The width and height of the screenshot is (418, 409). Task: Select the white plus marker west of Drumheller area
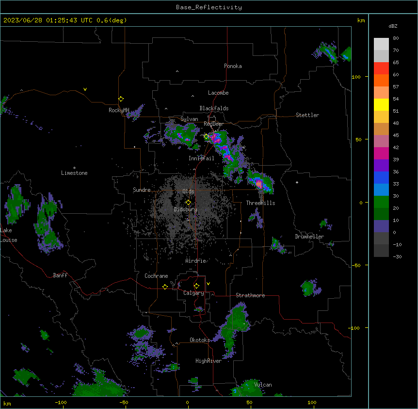(297, 182)
